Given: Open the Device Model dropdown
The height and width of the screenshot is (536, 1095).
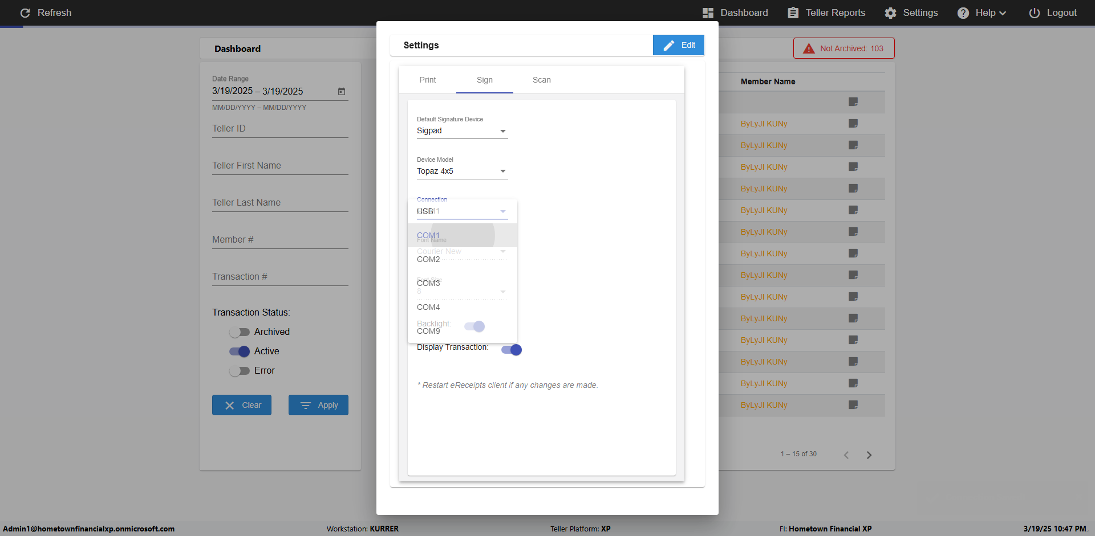Looking at the screenshot, I should pyautogui.click(x=462, y=171).
